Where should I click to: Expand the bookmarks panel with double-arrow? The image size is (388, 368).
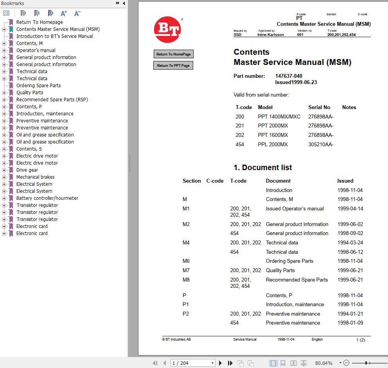118,3
